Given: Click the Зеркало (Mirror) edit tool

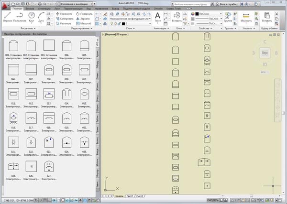Looking at the screenshot, I should (83, 18).
